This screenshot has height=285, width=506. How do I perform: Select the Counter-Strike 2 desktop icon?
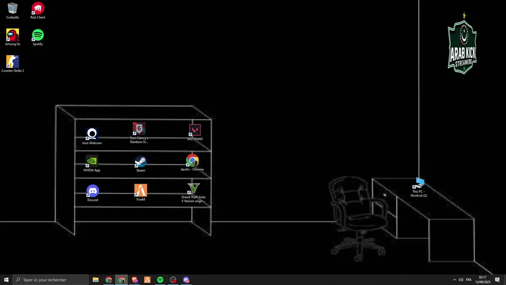(12, 64)
